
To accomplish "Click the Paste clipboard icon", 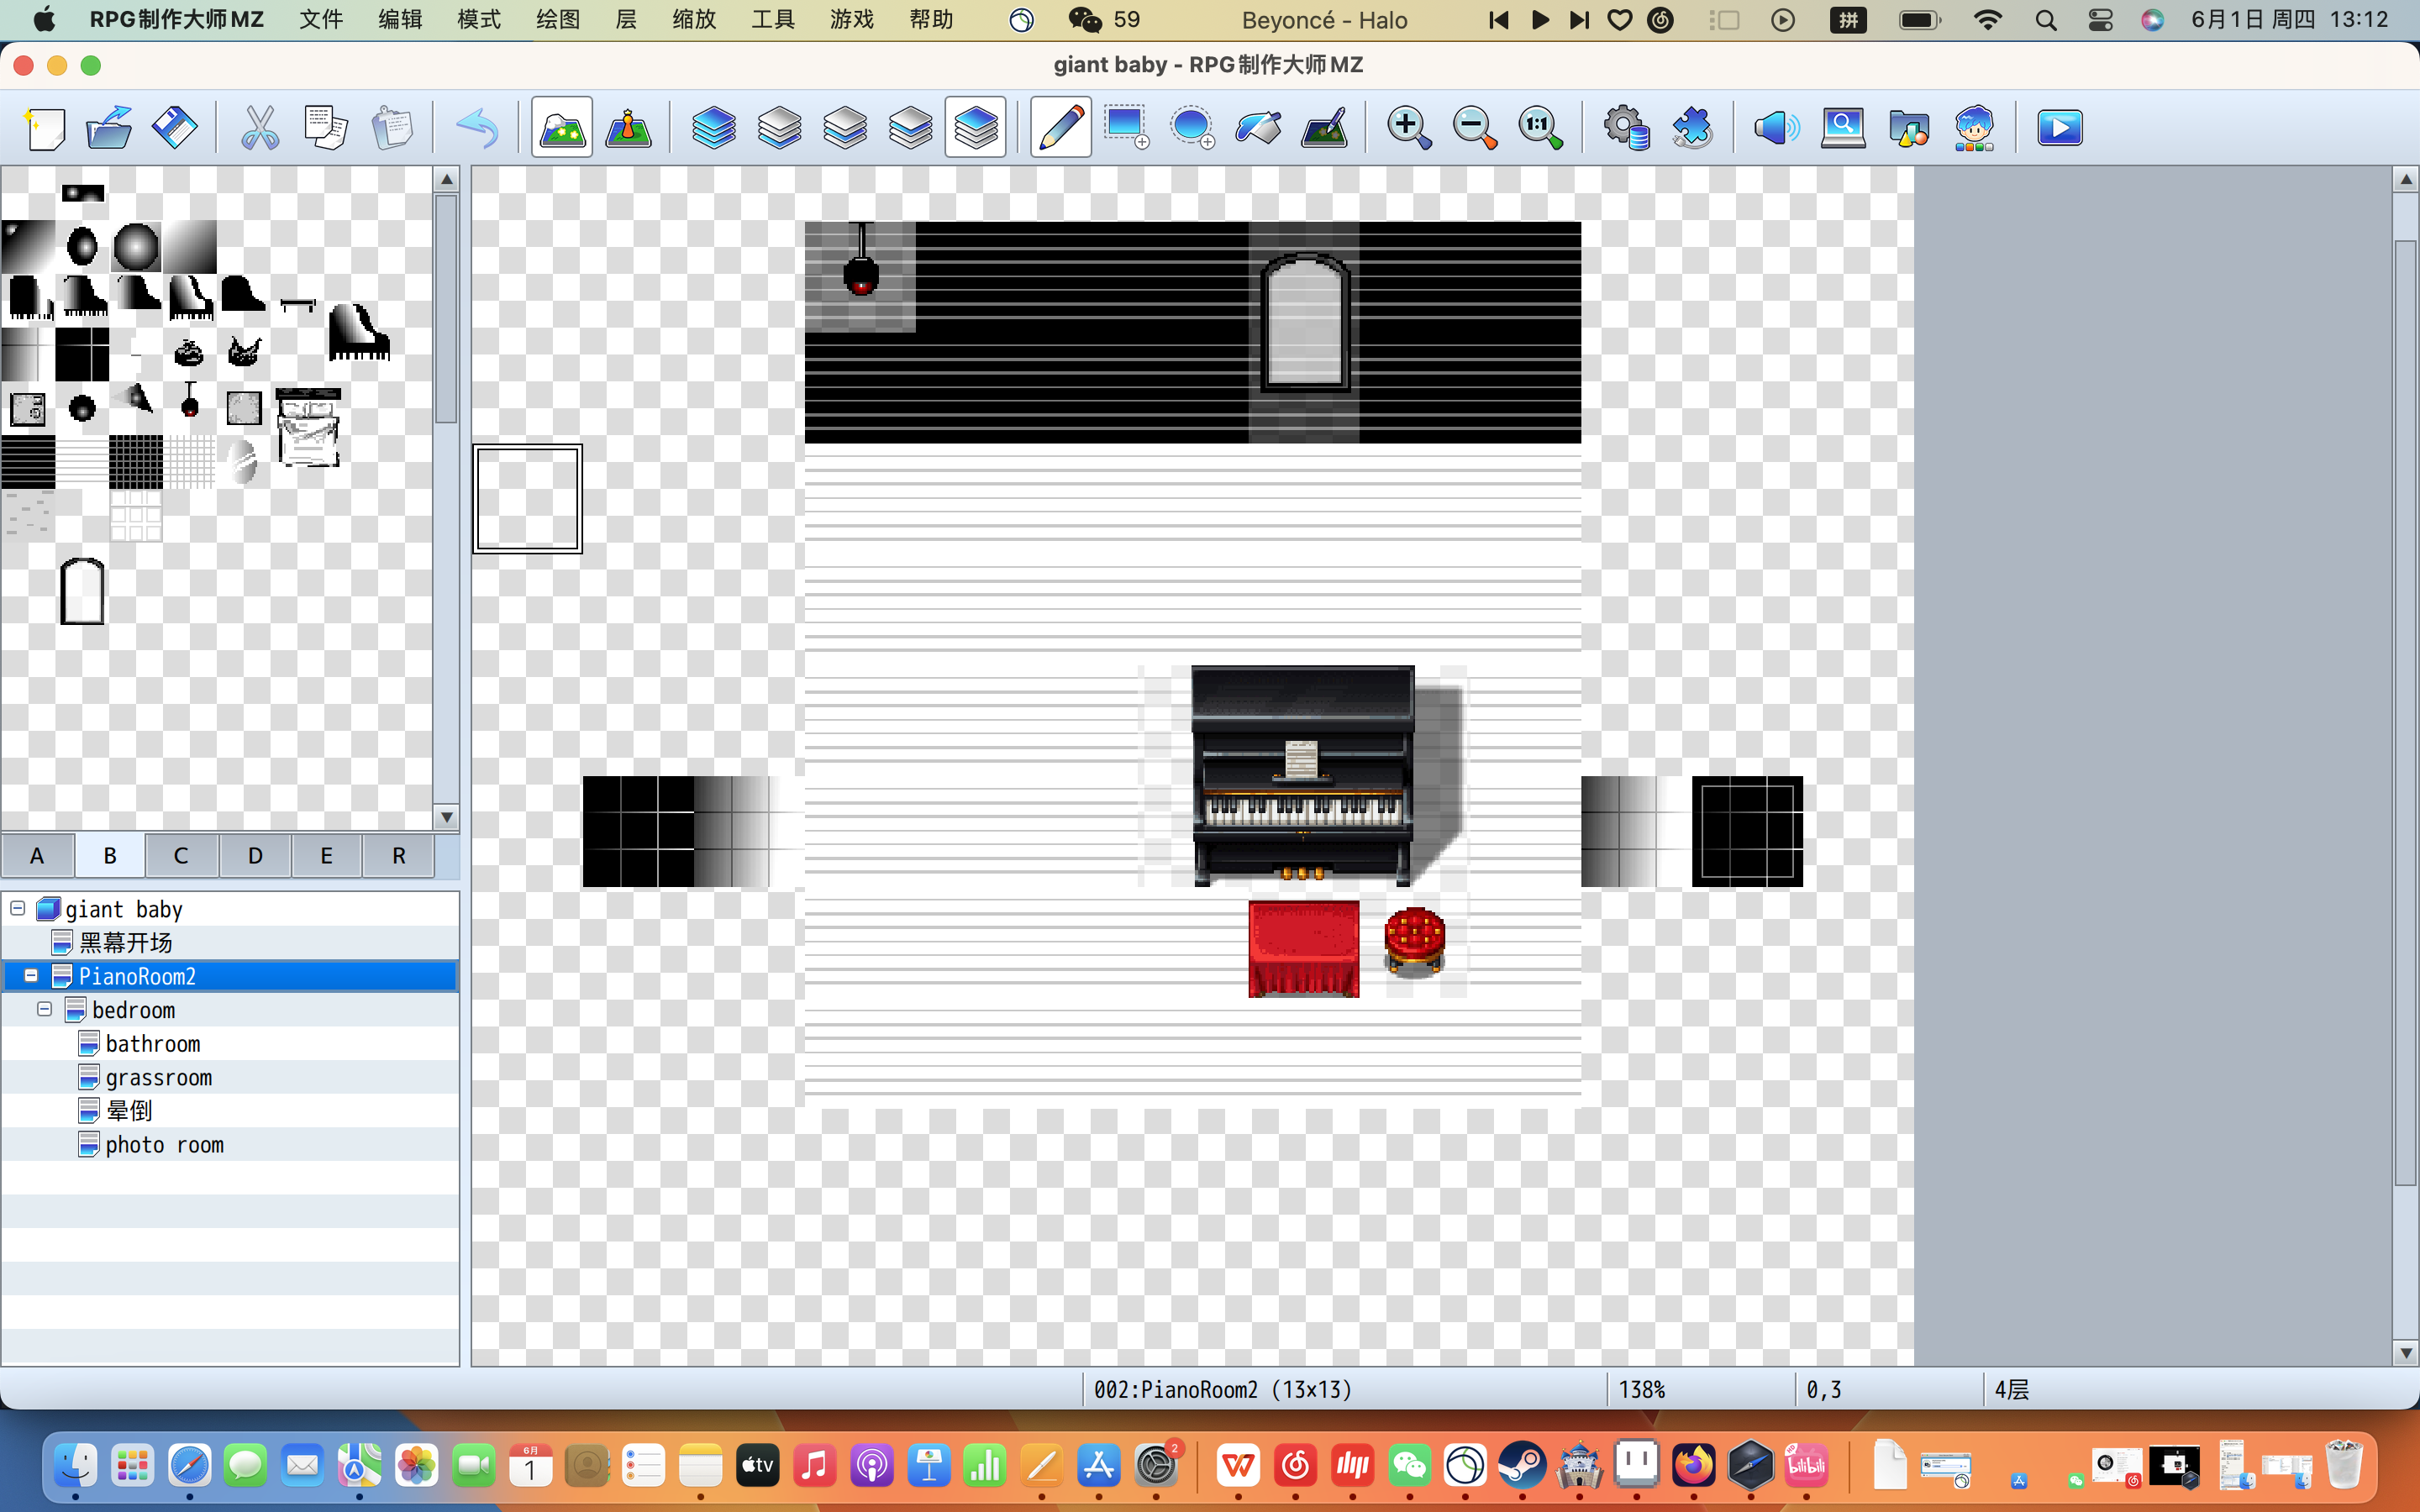I will [x=392, y=128].
